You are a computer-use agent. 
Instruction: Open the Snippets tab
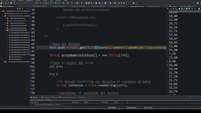coord(81,97)
